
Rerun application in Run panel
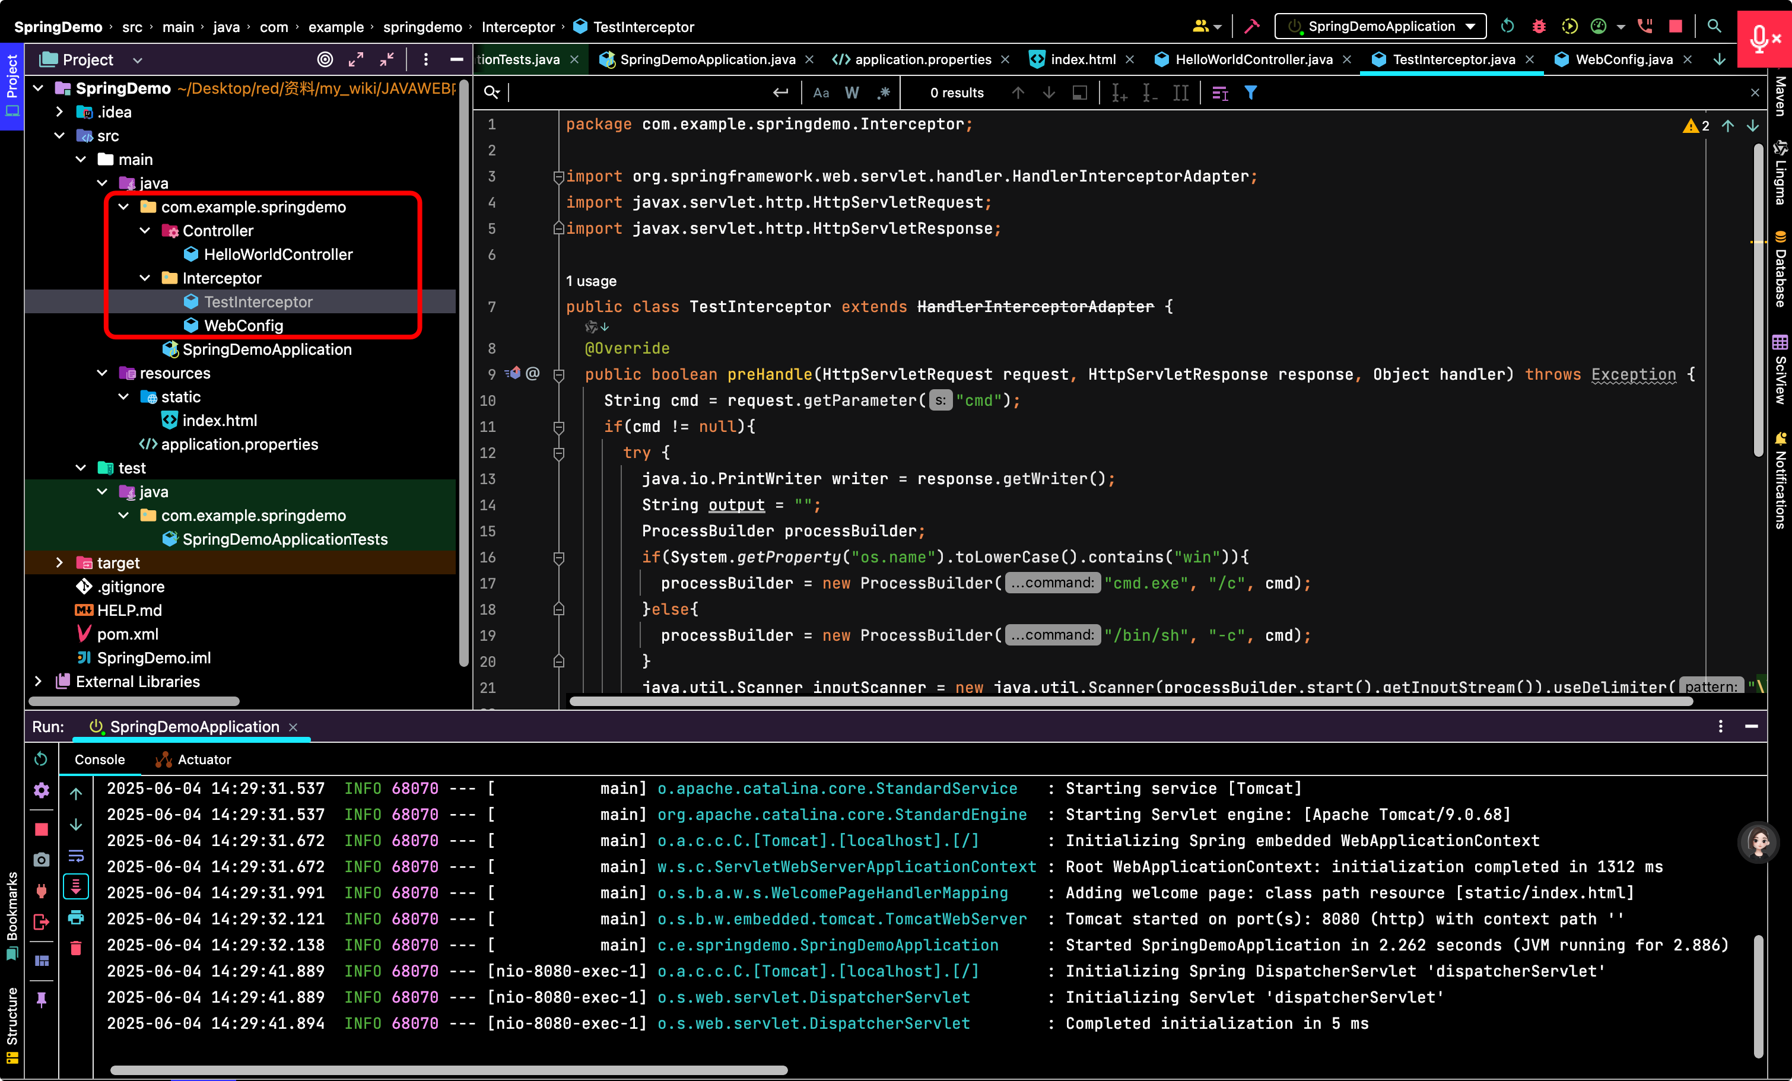[41, 759]
